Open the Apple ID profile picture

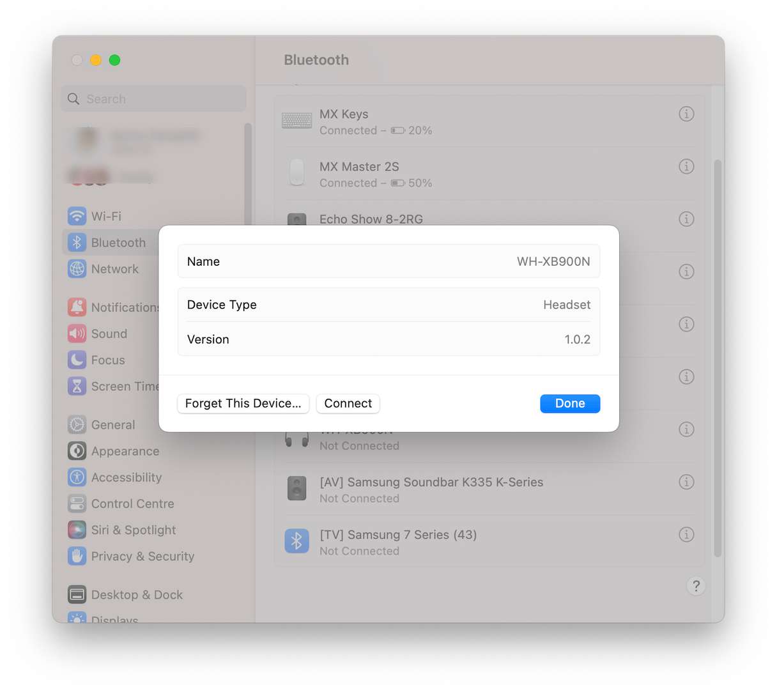(x=86, y=141)
